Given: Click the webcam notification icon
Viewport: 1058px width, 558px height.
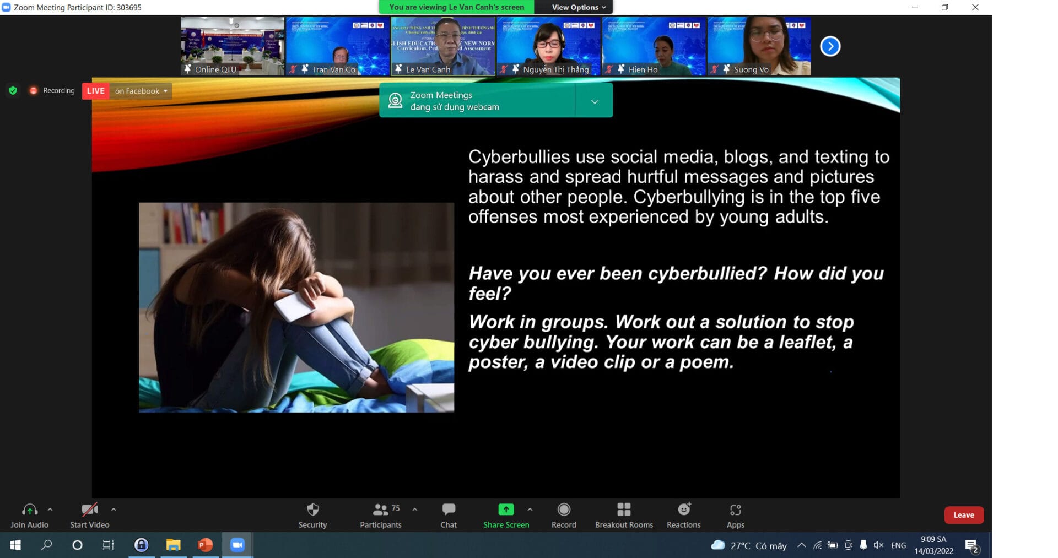Looking at the screenshot, I should click(x=396, y=101).
